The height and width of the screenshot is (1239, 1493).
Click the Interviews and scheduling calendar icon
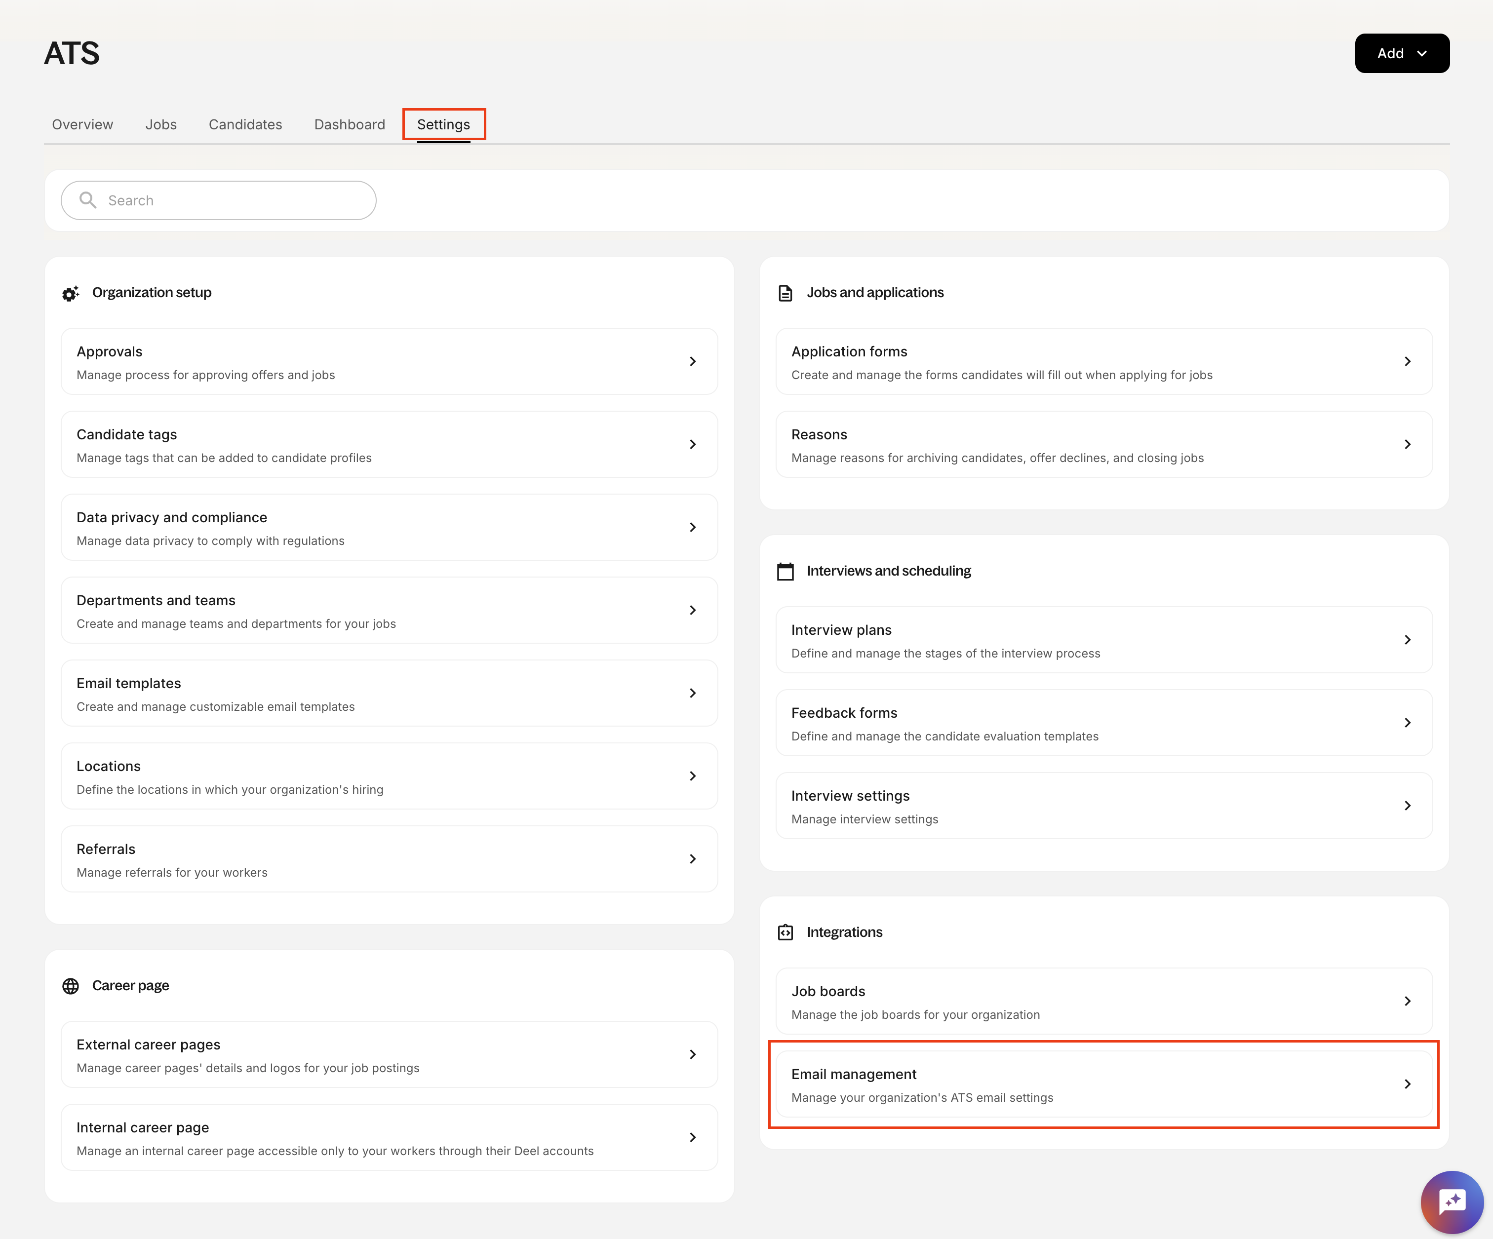tap(785, 572)
